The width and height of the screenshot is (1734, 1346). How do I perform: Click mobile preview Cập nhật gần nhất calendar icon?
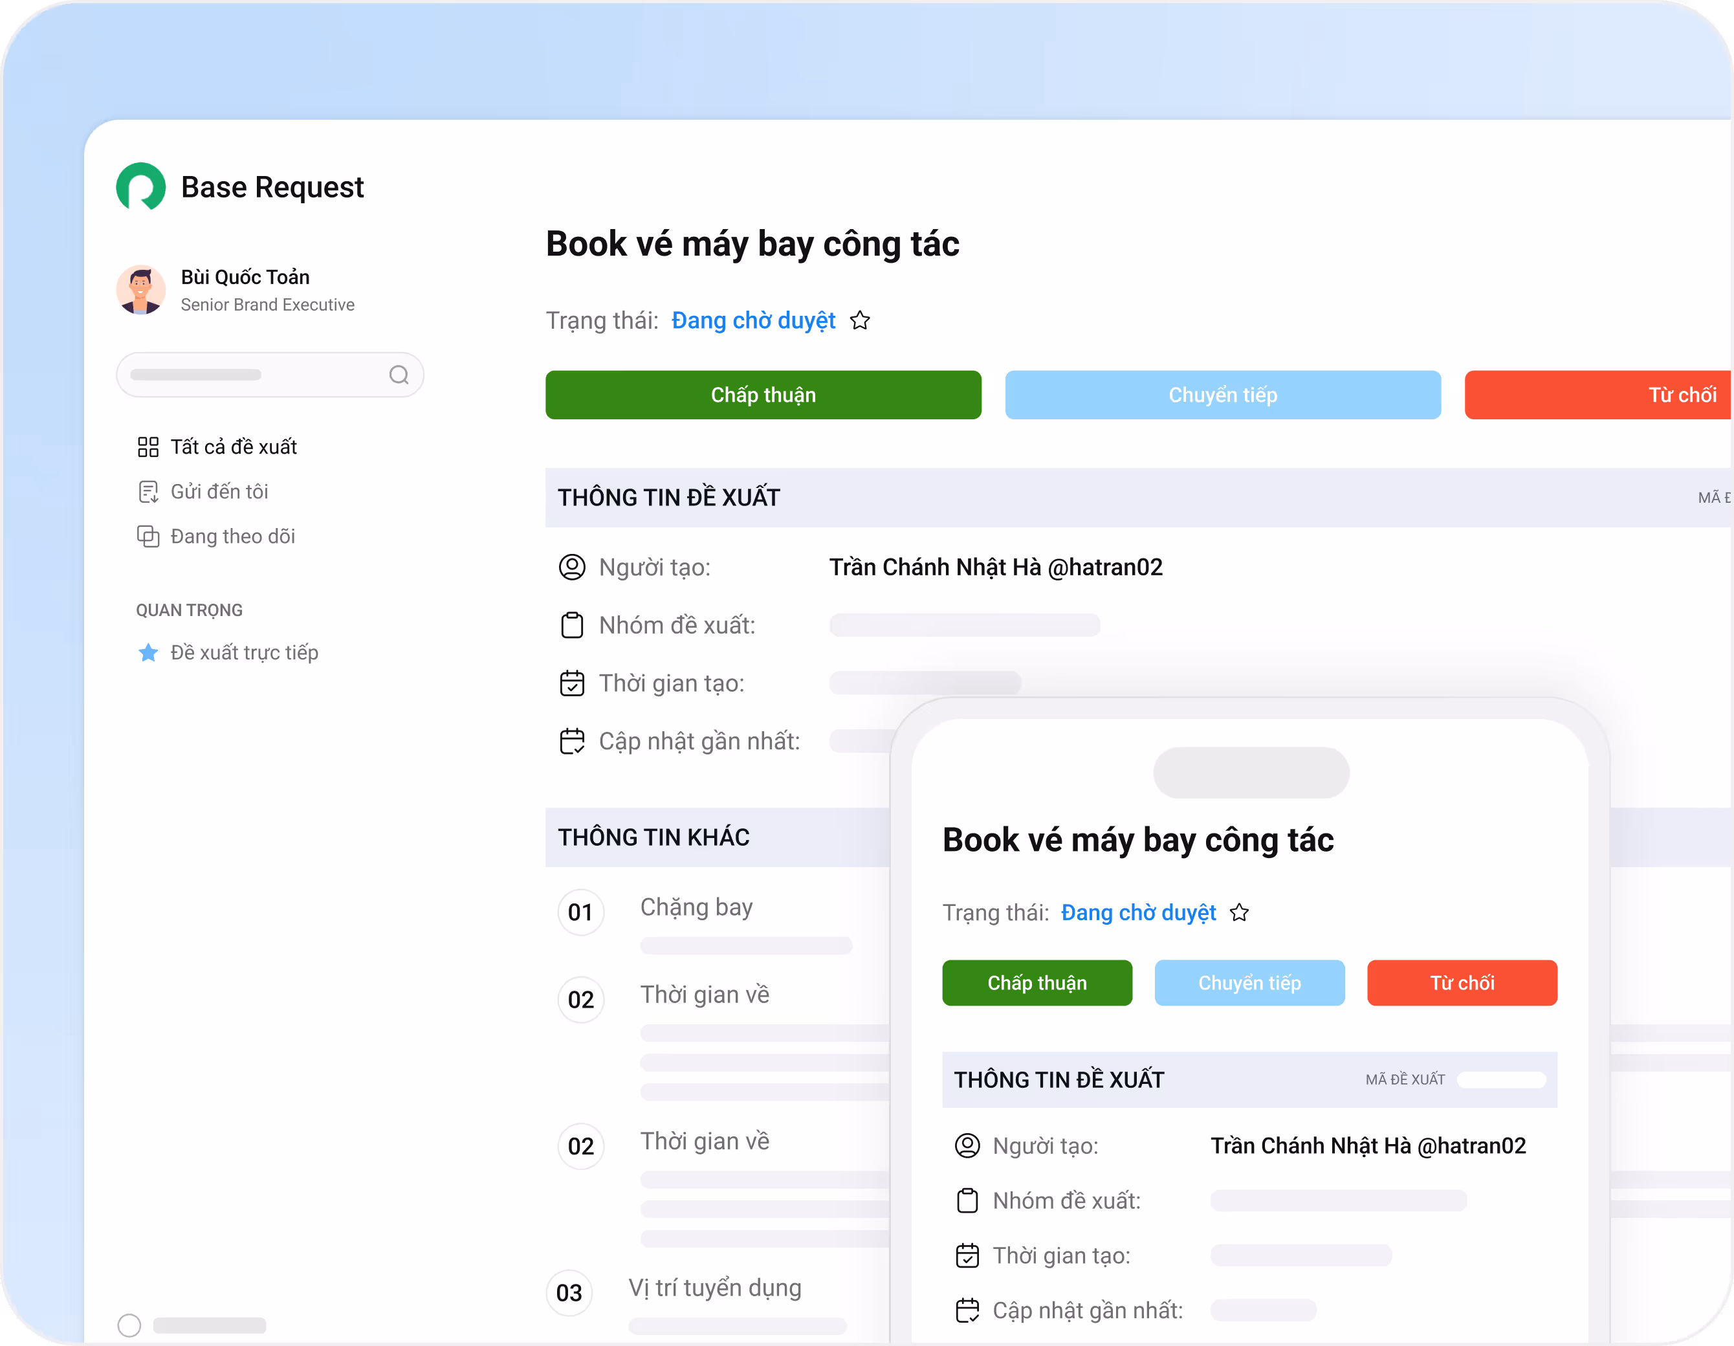967,1310
